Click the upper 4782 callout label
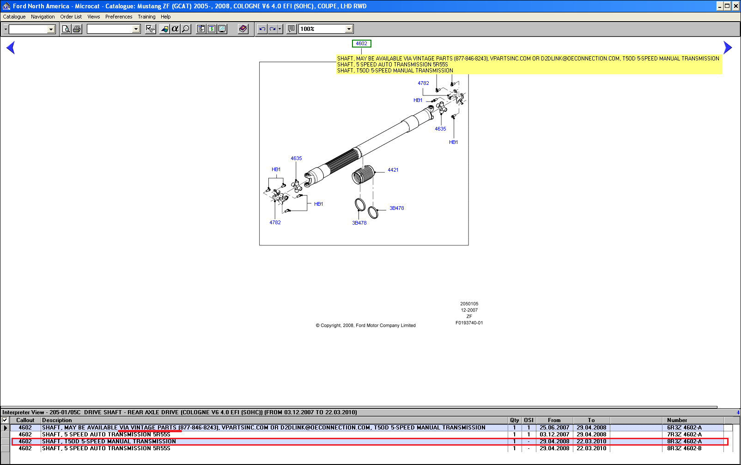This screenshot has height=465, width=741. tap(423, 83)
